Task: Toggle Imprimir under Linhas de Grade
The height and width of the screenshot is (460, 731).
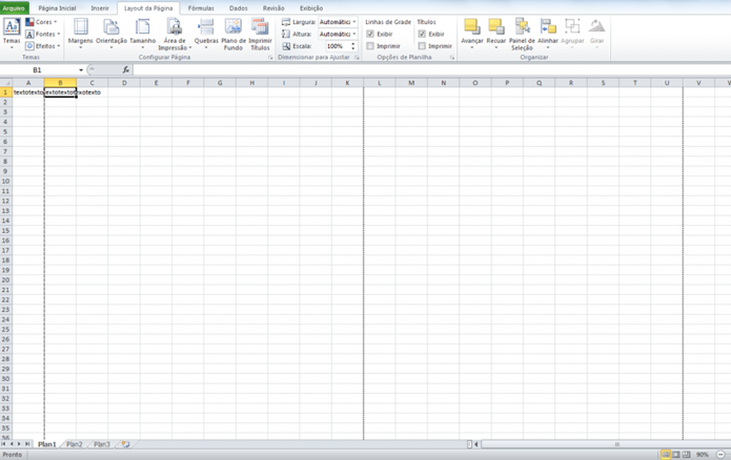Action: [370, 46]
